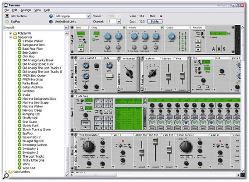Open the Arrange menu
The image size is (249, 182).
pos(26,10)
